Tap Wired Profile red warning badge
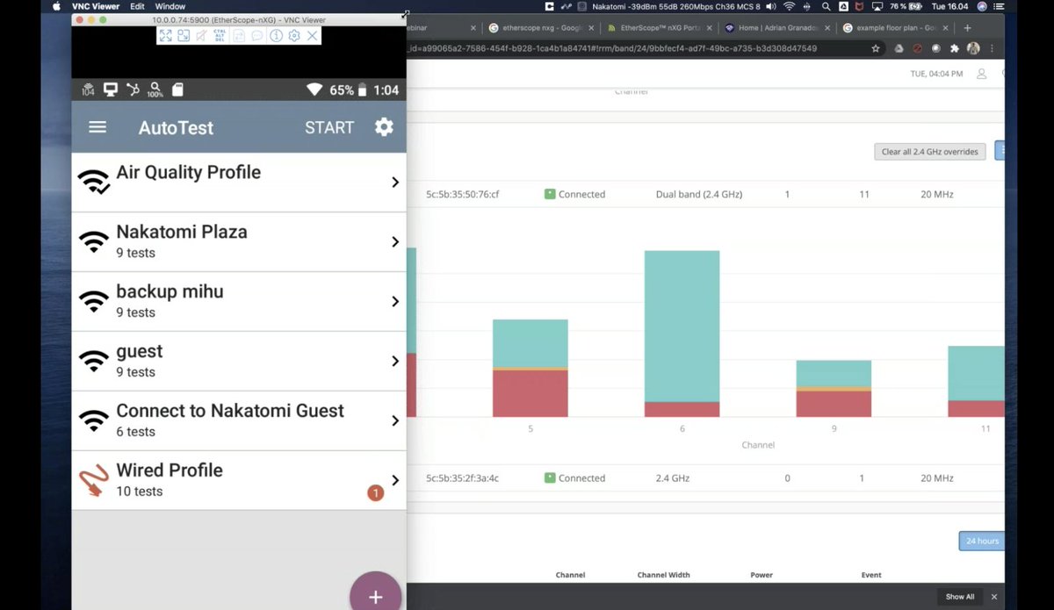 click(375, 493)
